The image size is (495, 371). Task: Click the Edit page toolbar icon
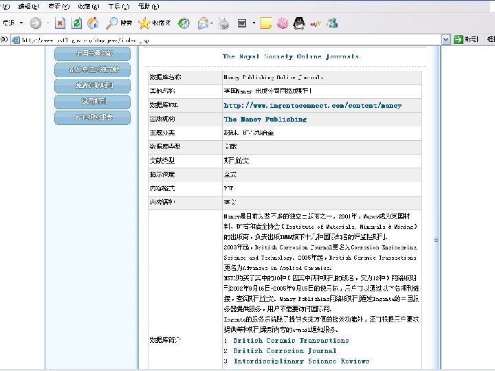coord(242,23)
